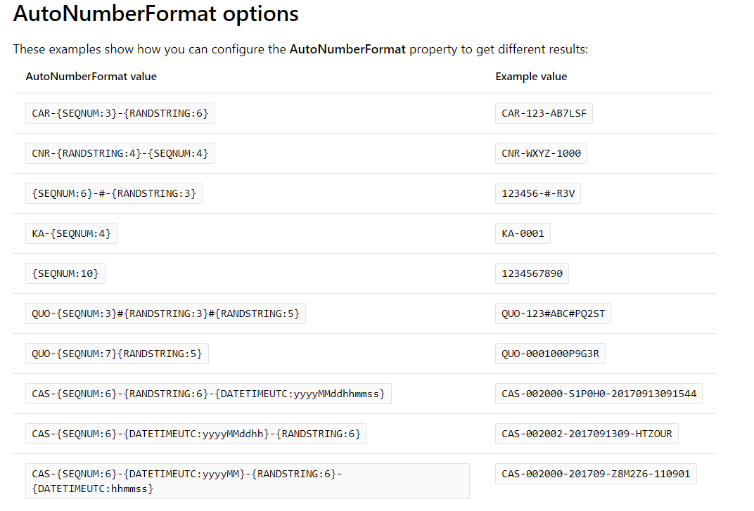The image size is (754, 511).
Task: Click the {SEQNUM:6}-#-{RANDSTRING:3} format code
Action: (114, 193)
